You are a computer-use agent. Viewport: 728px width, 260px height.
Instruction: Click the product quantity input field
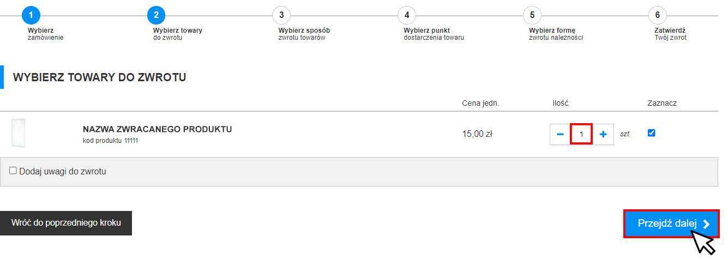581,134
